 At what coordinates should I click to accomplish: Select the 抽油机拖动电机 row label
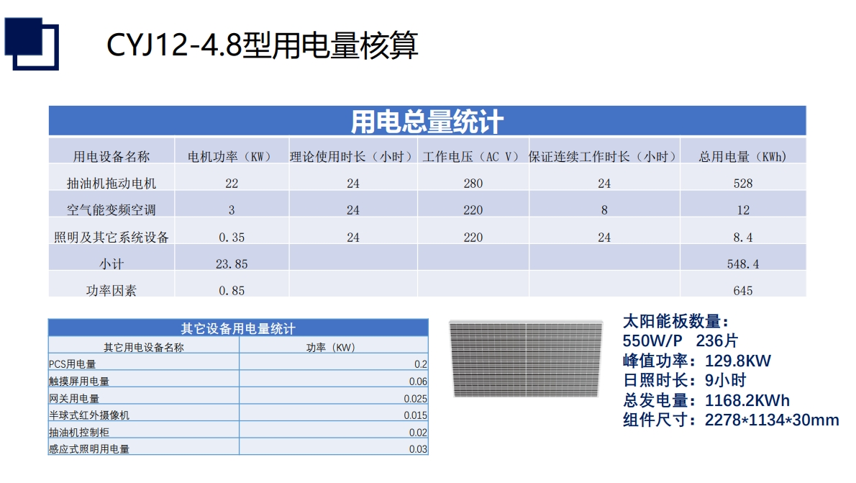111,184
